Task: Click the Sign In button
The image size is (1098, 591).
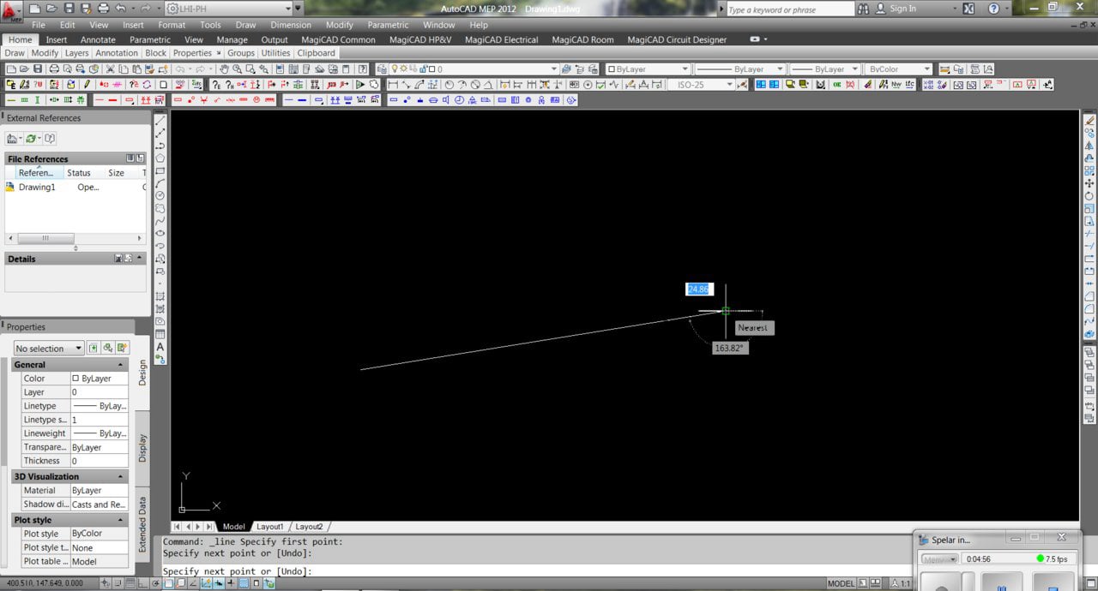Action: [x=902, y=9]
